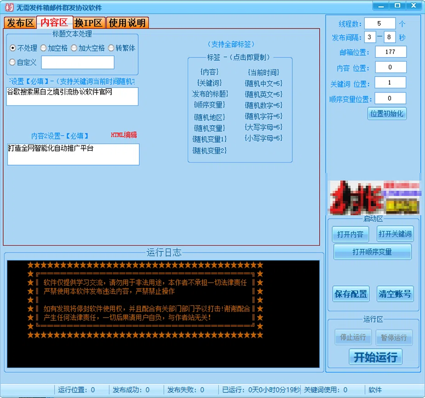Choose the 加空格 radio option
Image resolution: width=425 pixels, height=398 pixels.
(54, 48)
